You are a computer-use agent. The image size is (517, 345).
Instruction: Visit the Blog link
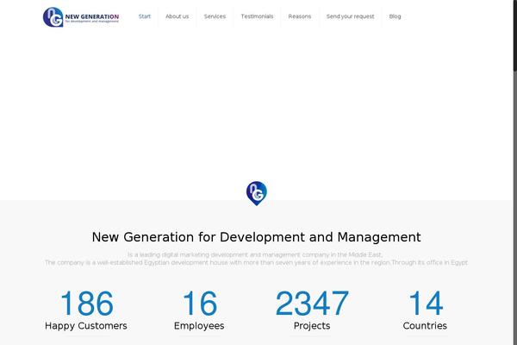pyautogui.click(x=395, y=16)
